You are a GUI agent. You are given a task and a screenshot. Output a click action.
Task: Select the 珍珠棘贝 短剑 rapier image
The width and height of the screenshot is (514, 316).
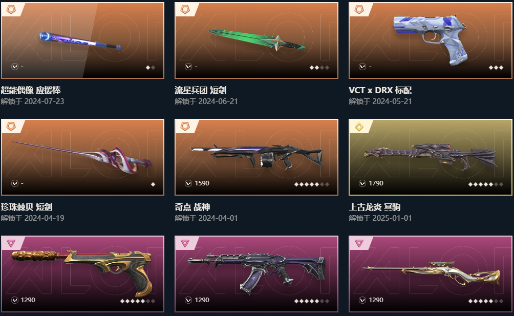coord(82,157)
